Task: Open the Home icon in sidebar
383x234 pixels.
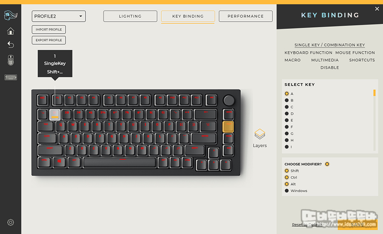Action: (x=11, y=31)
